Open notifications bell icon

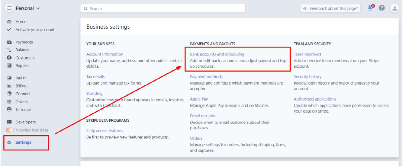coord(371,8)
